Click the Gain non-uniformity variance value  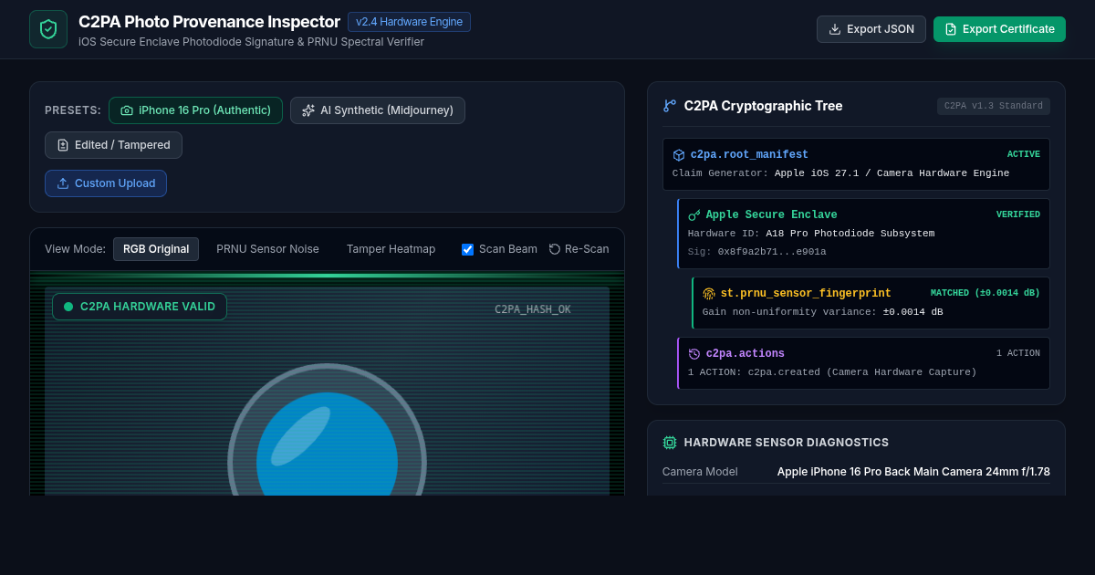[x=912, y=312]
